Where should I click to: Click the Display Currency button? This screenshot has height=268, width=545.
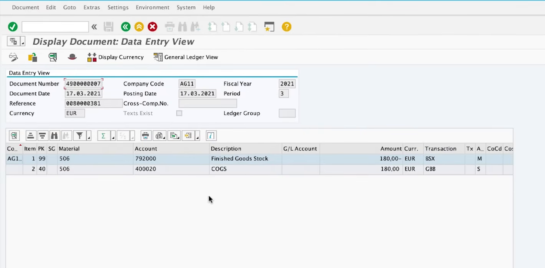115,57
